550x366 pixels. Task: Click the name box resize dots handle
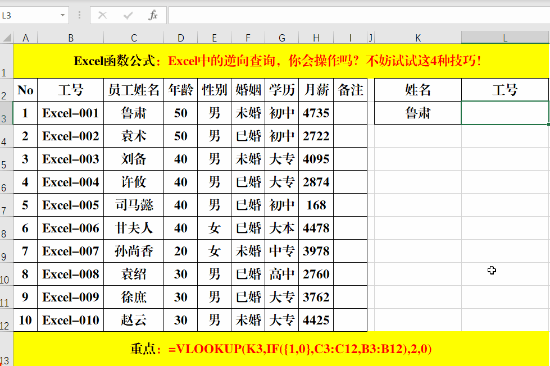pyautogui.click(x=80, y=15)
